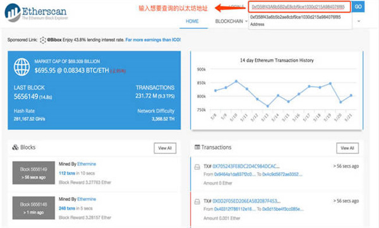Click the Blocks section cube icon
The width and height of the screenshot is (379, 228).
pos(15,147)
